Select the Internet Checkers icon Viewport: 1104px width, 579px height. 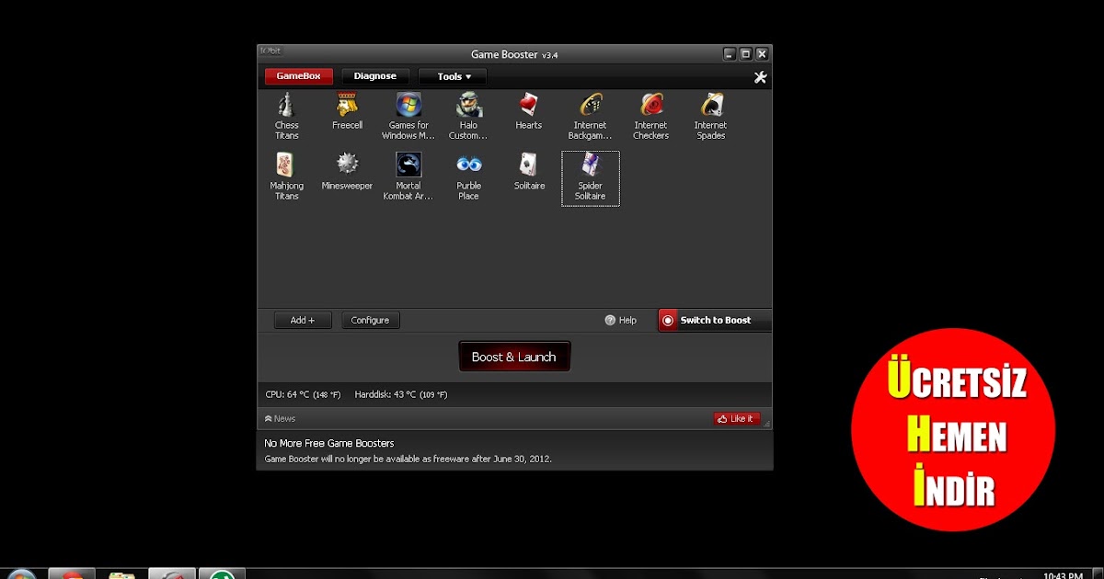click(x=650, y=105)
